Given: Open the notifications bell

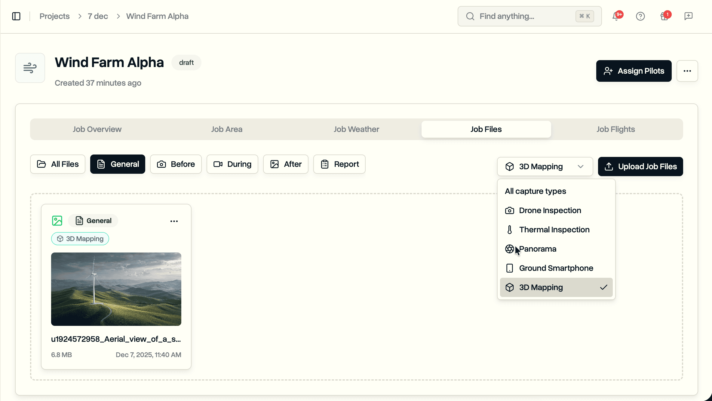Looking at the screenshot, I should [615, 17].
